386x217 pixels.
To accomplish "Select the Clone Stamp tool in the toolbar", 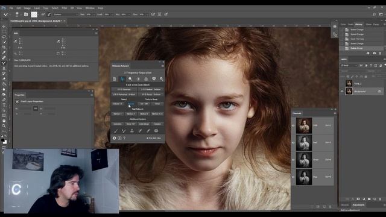I will [x=4, y=68].
